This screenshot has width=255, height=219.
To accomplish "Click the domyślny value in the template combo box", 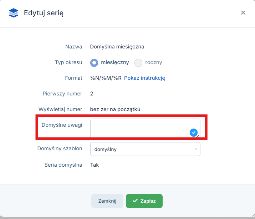I will coord(105,149).
